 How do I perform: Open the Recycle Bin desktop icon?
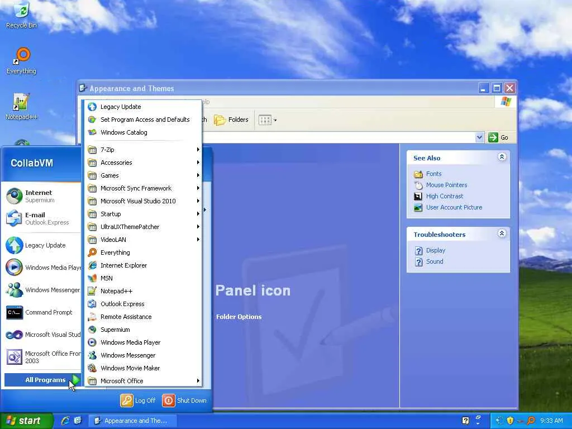coord(21,15)
